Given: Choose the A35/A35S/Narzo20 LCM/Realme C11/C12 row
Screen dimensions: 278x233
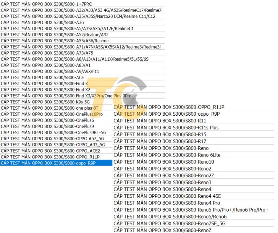Looking at the screenshot, I should (83, 16).
